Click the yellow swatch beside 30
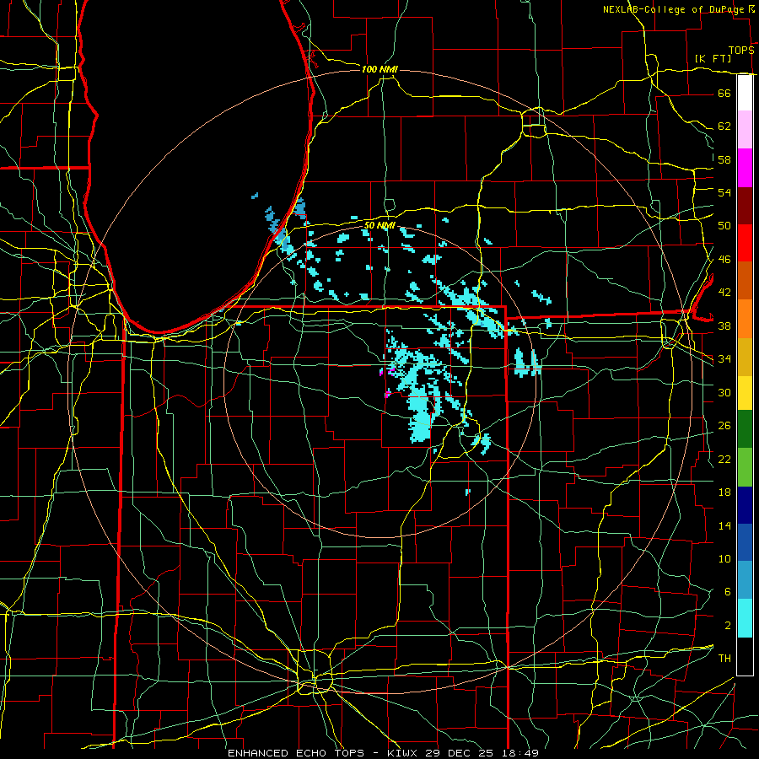 click(x=745, y=393)
